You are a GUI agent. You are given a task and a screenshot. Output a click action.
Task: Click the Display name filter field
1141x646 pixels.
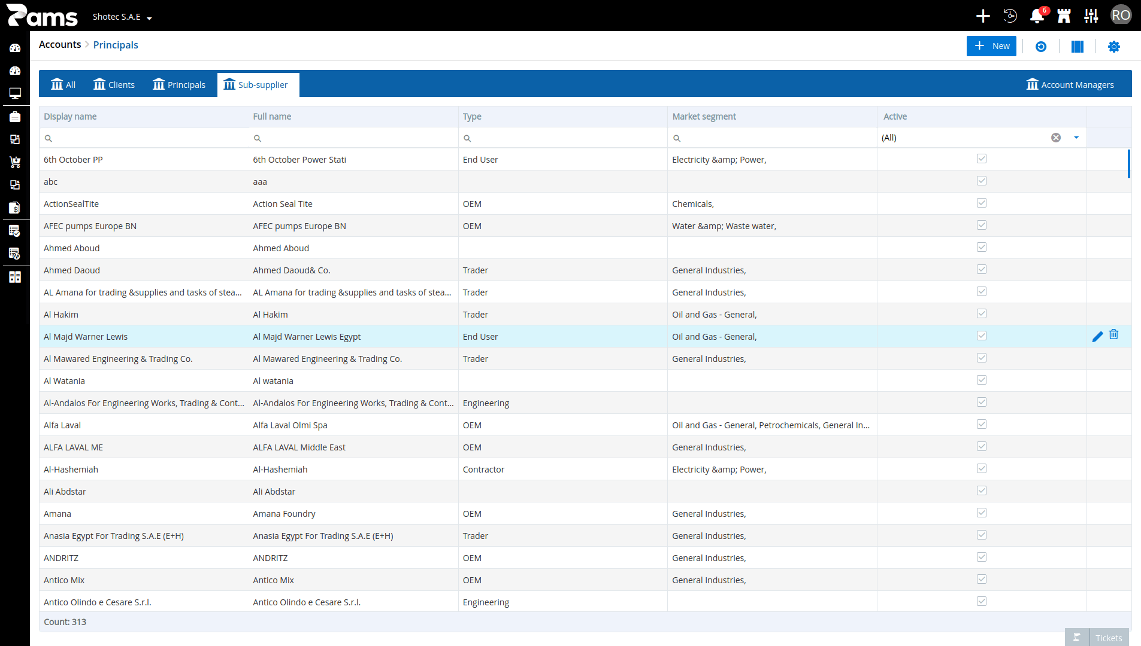point(144,138)
